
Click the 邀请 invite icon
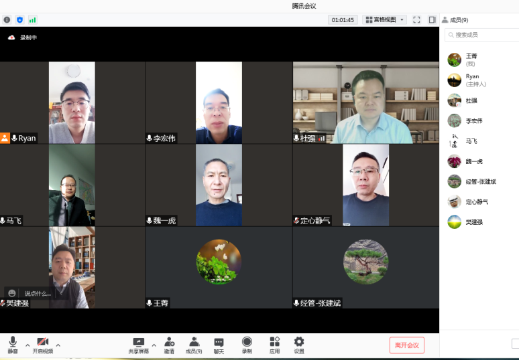coord(169,344)
